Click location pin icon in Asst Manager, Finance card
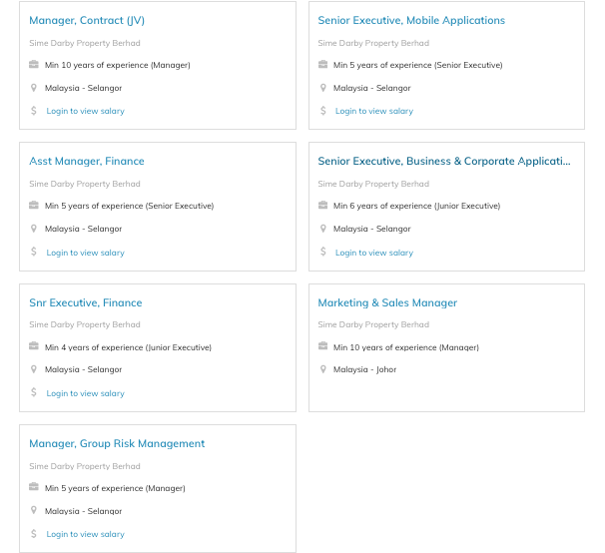Image resolution: width=605 pixels, height=553 pixels. pyautogui.click(x=34, y=229)
